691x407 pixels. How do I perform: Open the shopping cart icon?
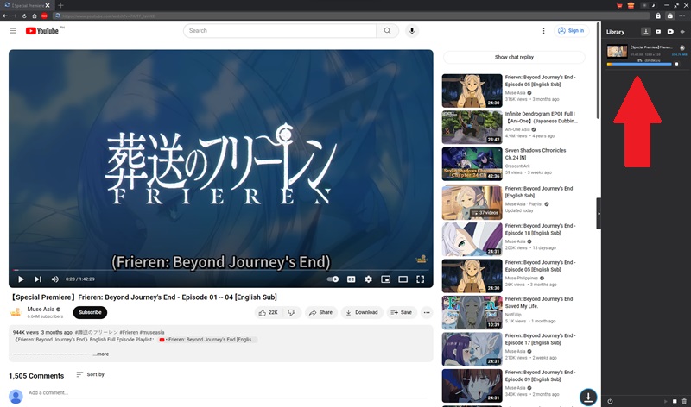pyautogui.click(x=619, y=5)
